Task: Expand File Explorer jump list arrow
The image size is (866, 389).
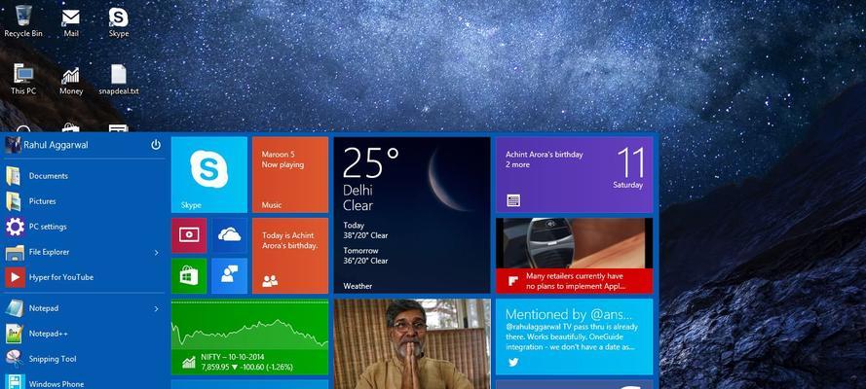Action: 156,252
